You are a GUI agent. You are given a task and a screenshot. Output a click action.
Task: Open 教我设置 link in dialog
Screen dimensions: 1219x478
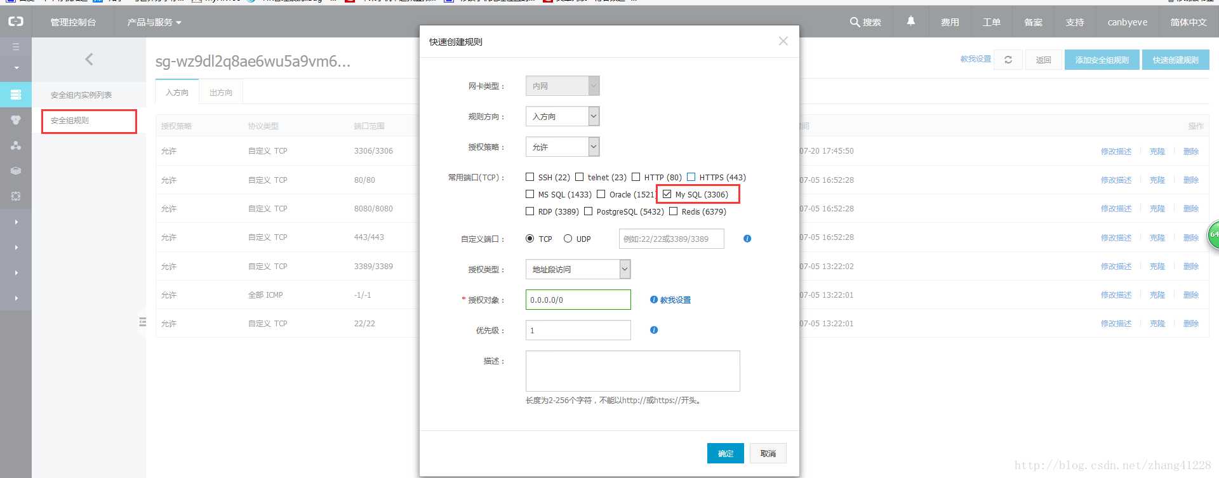(x=676, y=300)
